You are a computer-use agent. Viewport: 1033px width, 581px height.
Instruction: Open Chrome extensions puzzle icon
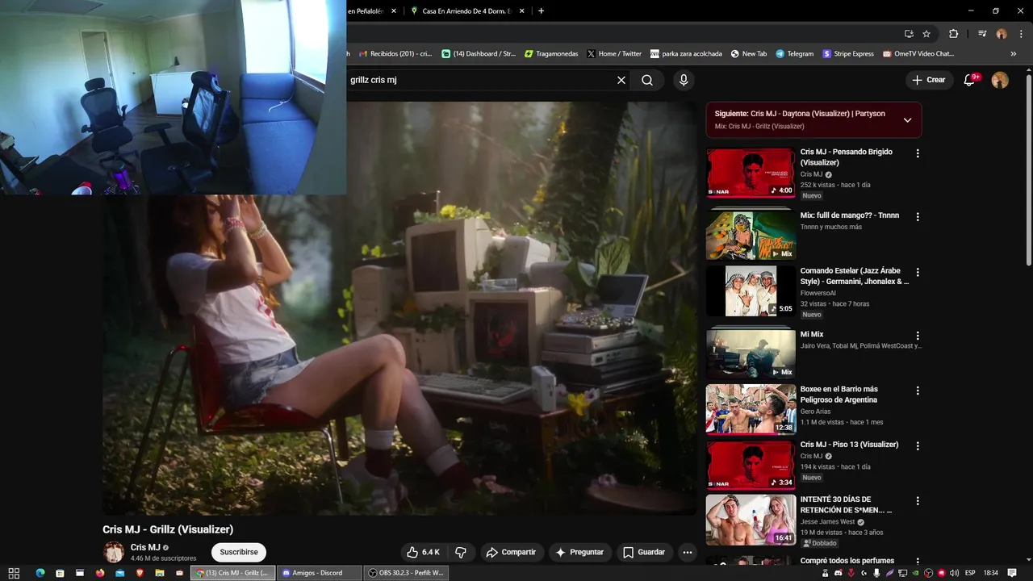(x=953, y=34)
